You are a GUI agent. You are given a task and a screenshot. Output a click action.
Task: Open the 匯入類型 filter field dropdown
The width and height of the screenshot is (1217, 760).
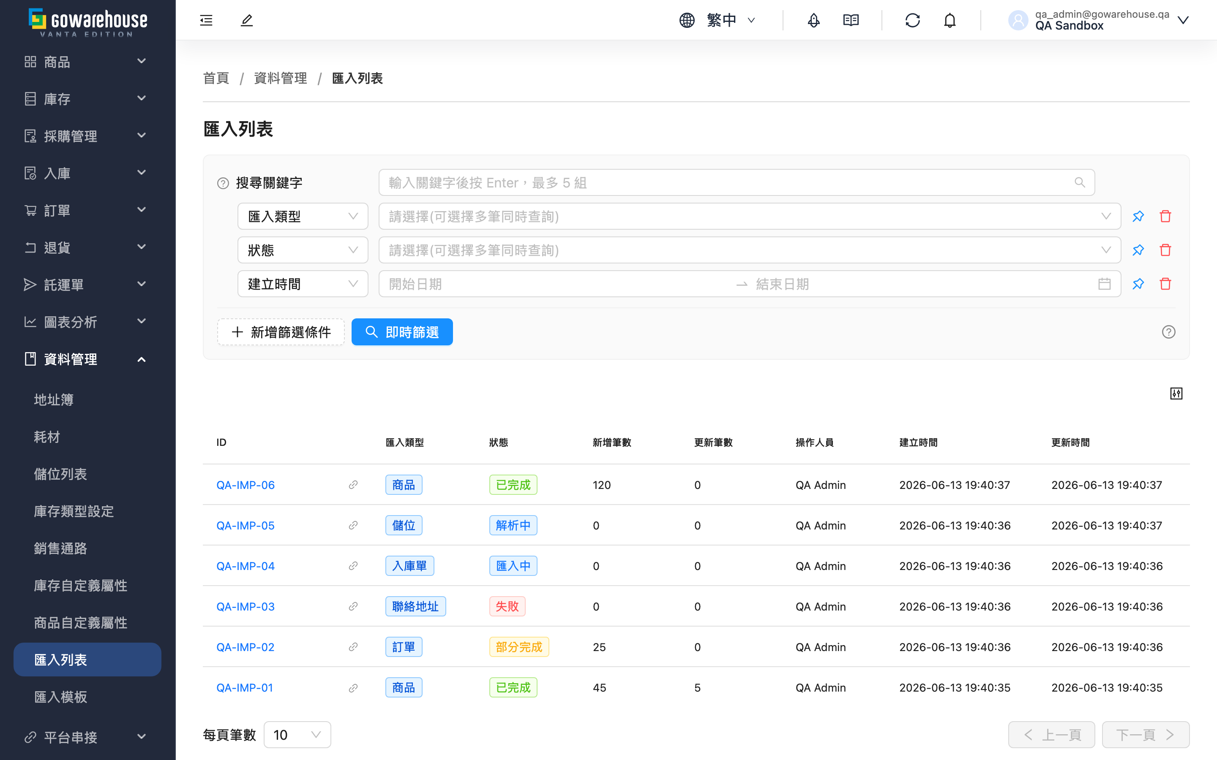(x=303, y=216)
